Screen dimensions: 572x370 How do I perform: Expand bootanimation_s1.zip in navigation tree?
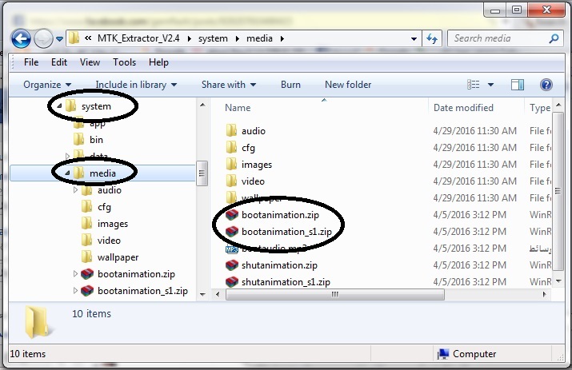pyautogui.click(x=75, y=290)
